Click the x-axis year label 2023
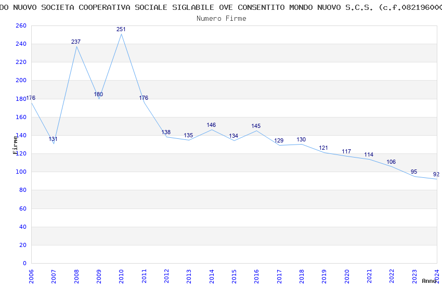The width and height of the screenshot is (442, 286). pos(414,277)
